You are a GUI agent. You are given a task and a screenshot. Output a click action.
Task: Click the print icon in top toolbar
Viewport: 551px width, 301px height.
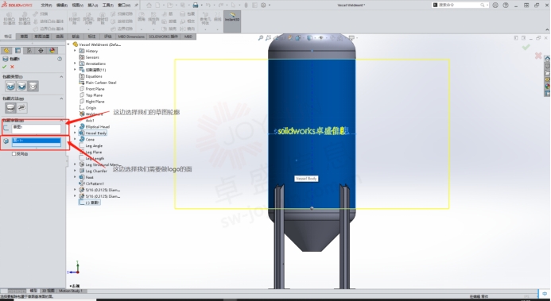click(196, 5)
